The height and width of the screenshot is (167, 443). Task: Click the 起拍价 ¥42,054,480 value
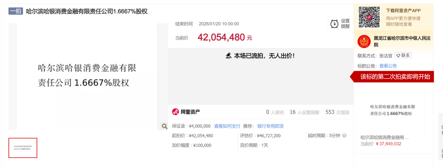coord(201,135)
